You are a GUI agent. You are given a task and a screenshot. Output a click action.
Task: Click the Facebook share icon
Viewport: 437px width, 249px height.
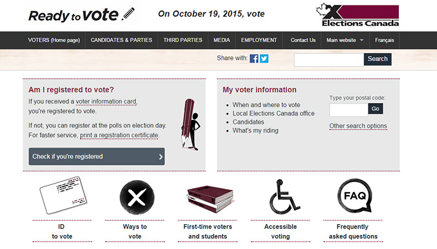point(254,59)
